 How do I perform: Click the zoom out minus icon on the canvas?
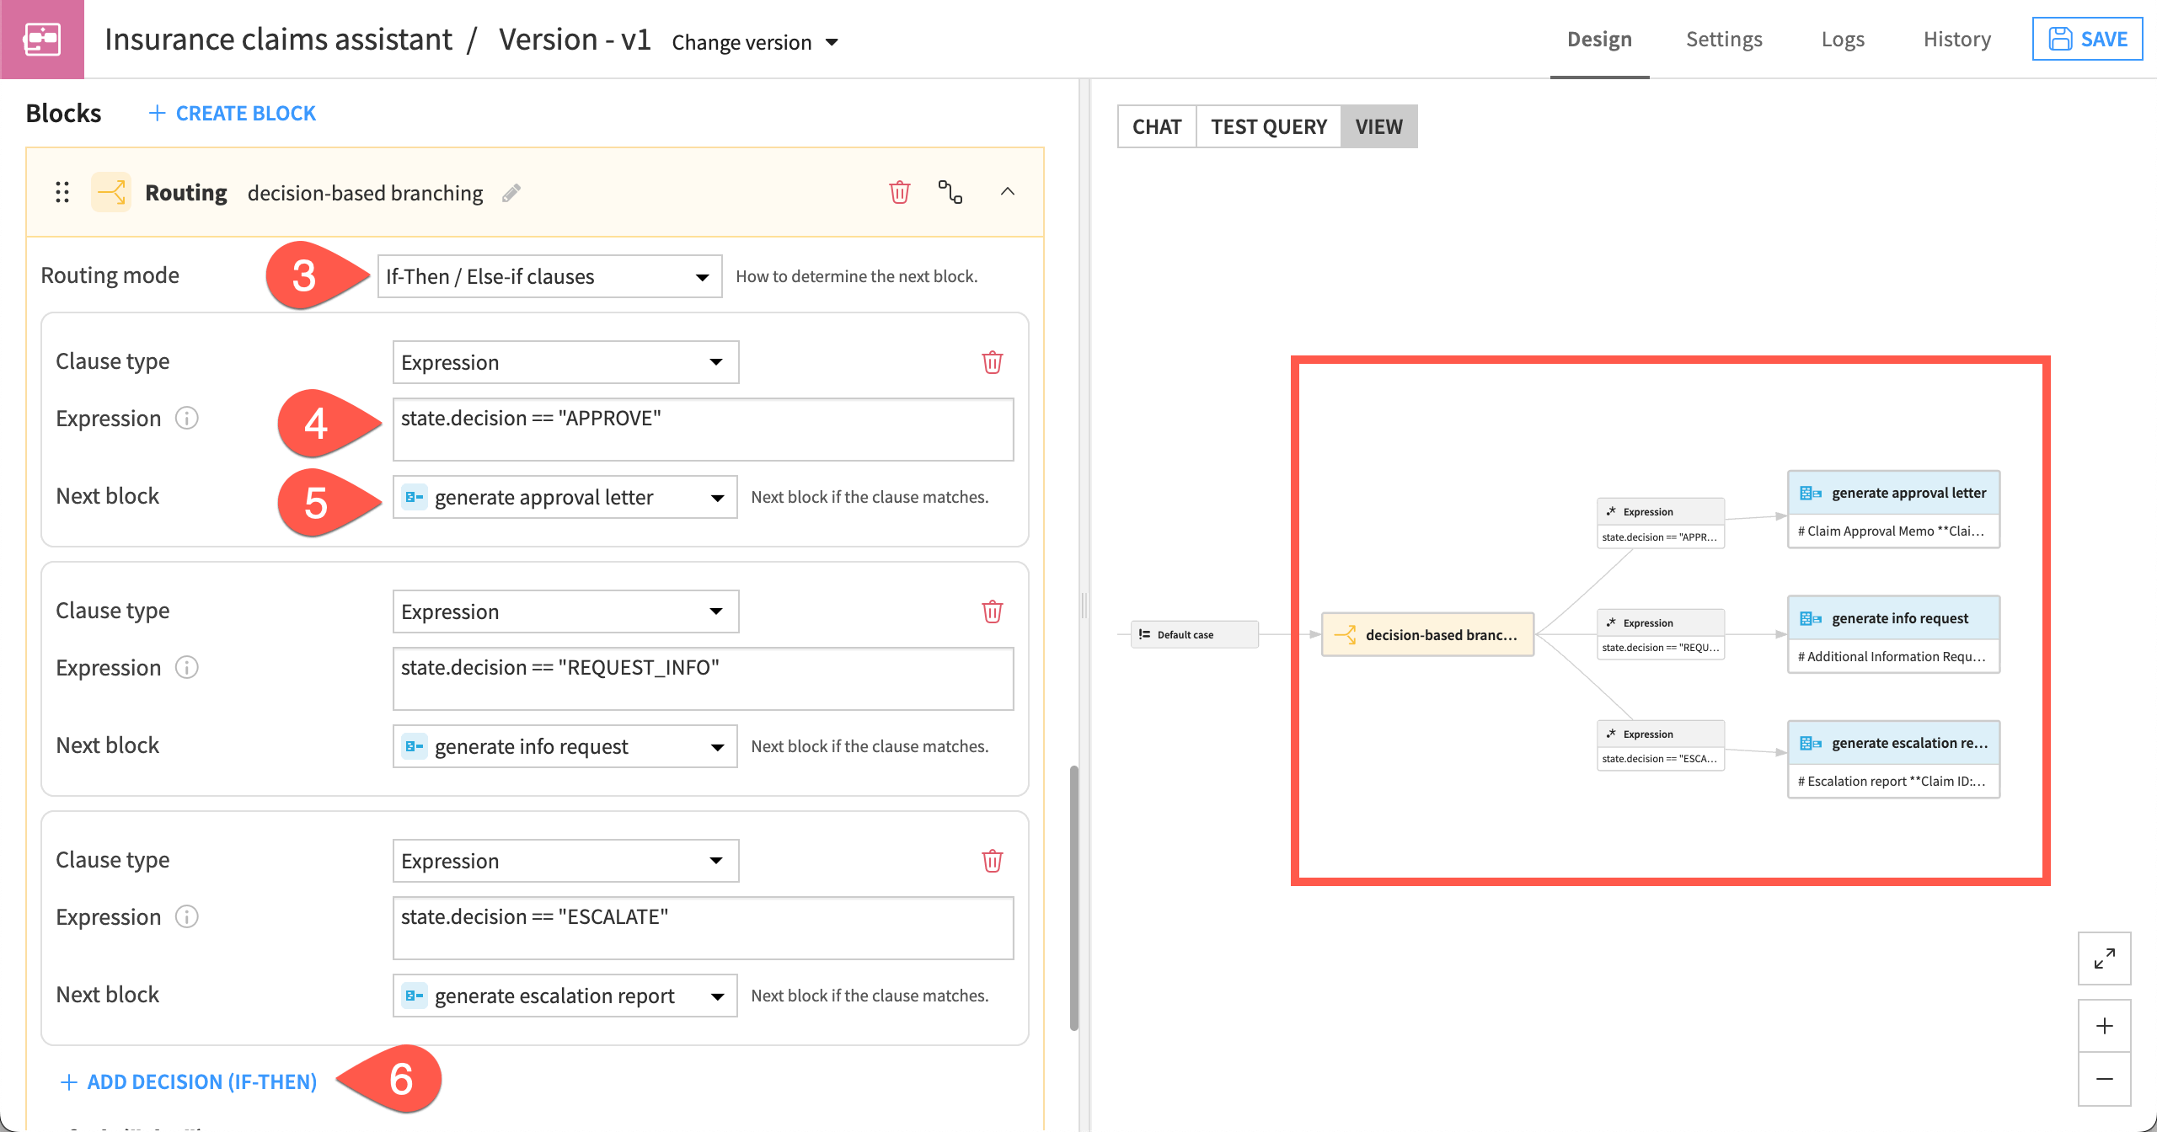pyautogui.click(x=2104, y=1078)
